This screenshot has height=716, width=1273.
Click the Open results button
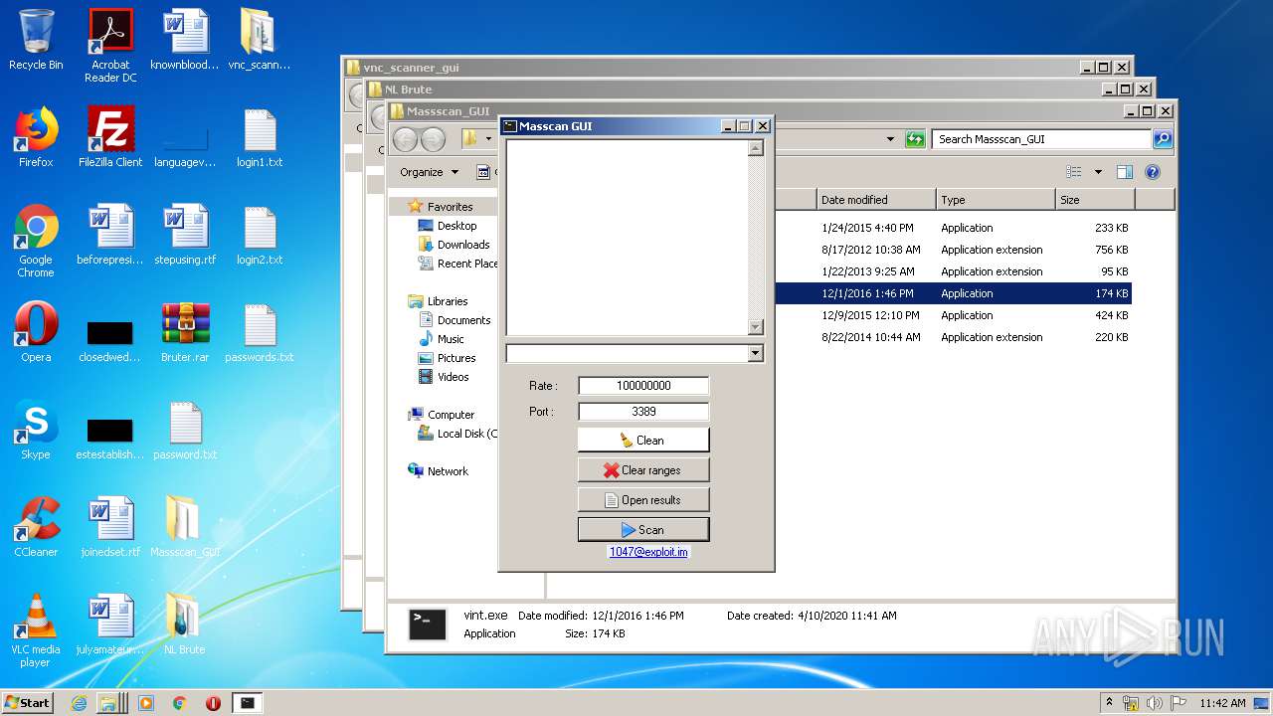click(643, 499)
